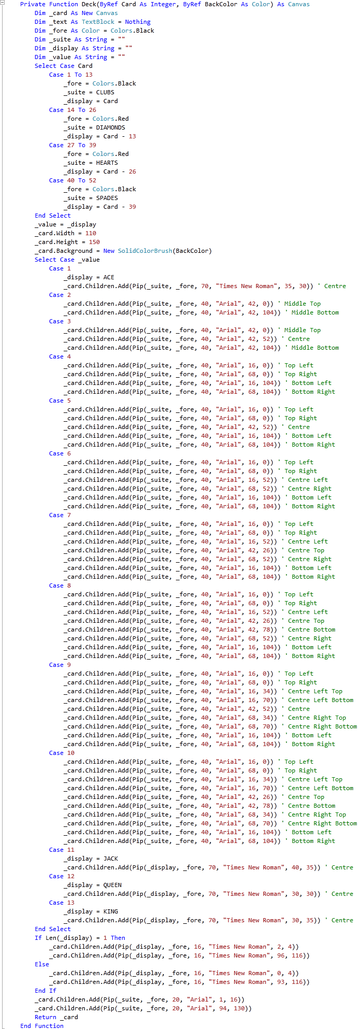Viewport: 358px width, 1029px height.
Task: Click the 'Deck' function name
Action: click(89, 4)
